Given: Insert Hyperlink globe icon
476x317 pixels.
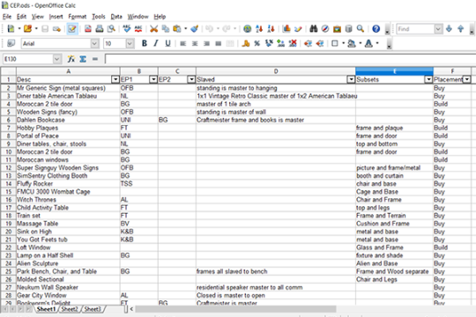Looking at the screenshot, I should tap(248, 29).
